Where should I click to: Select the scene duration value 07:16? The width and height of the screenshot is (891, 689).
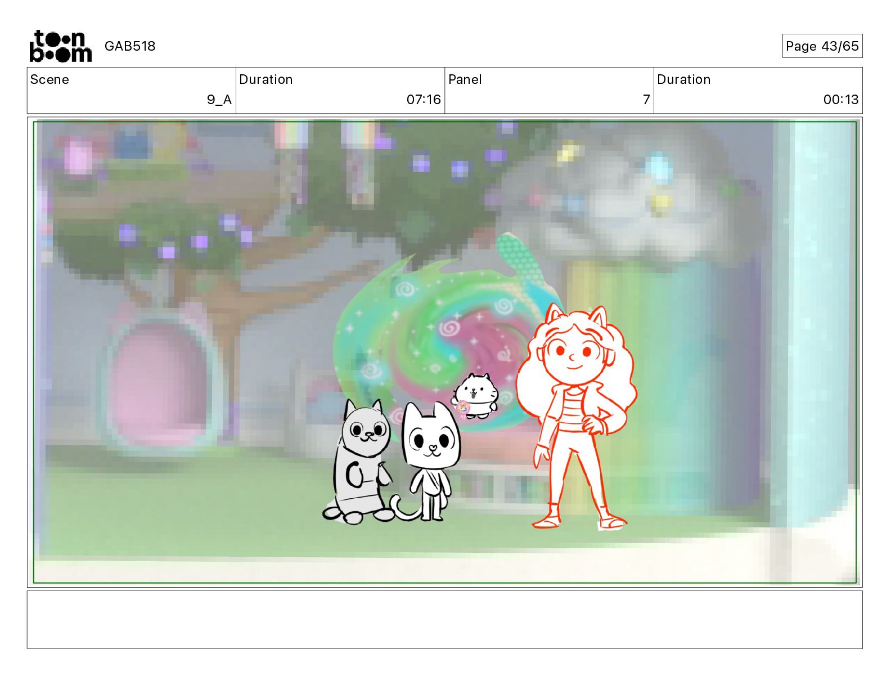click(424, 100)
